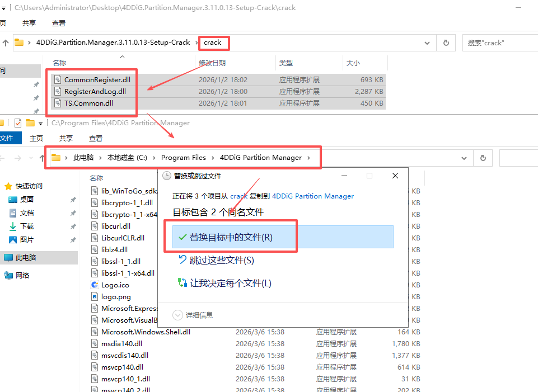Click the 搜索"crack" search field

point(498,42)
